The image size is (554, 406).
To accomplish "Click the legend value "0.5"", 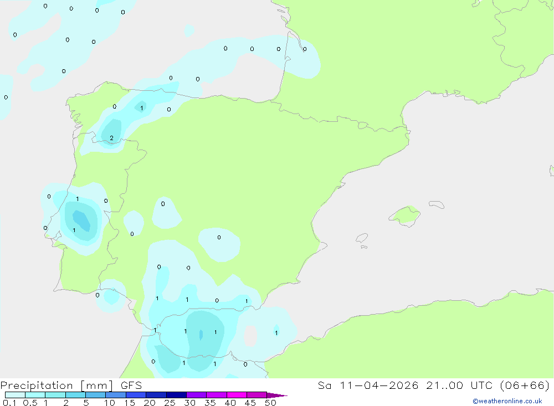I will pos(30,403).
